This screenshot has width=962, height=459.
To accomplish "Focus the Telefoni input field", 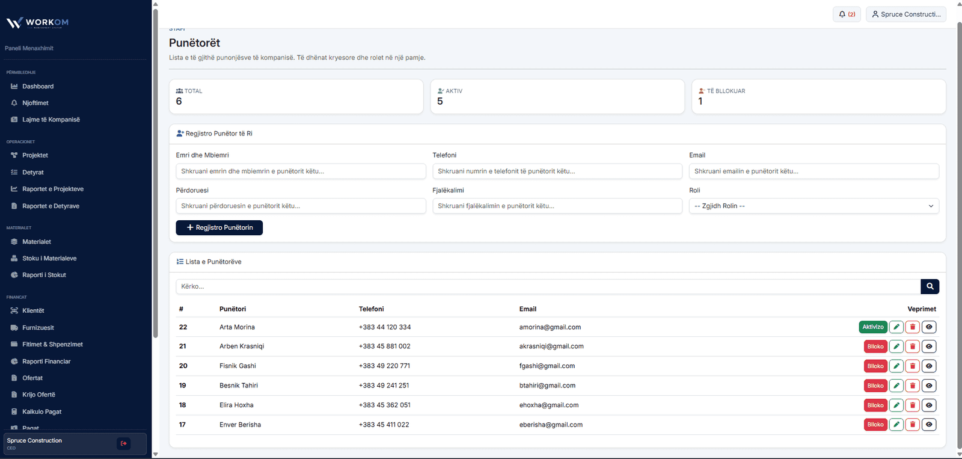I will click(x=557, y=171).
